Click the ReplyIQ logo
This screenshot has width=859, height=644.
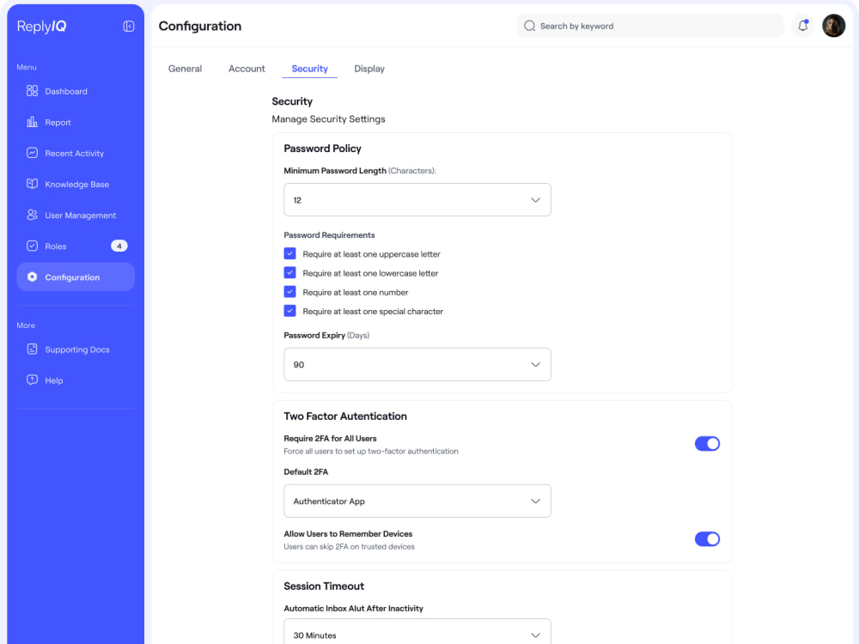point(41,27)
